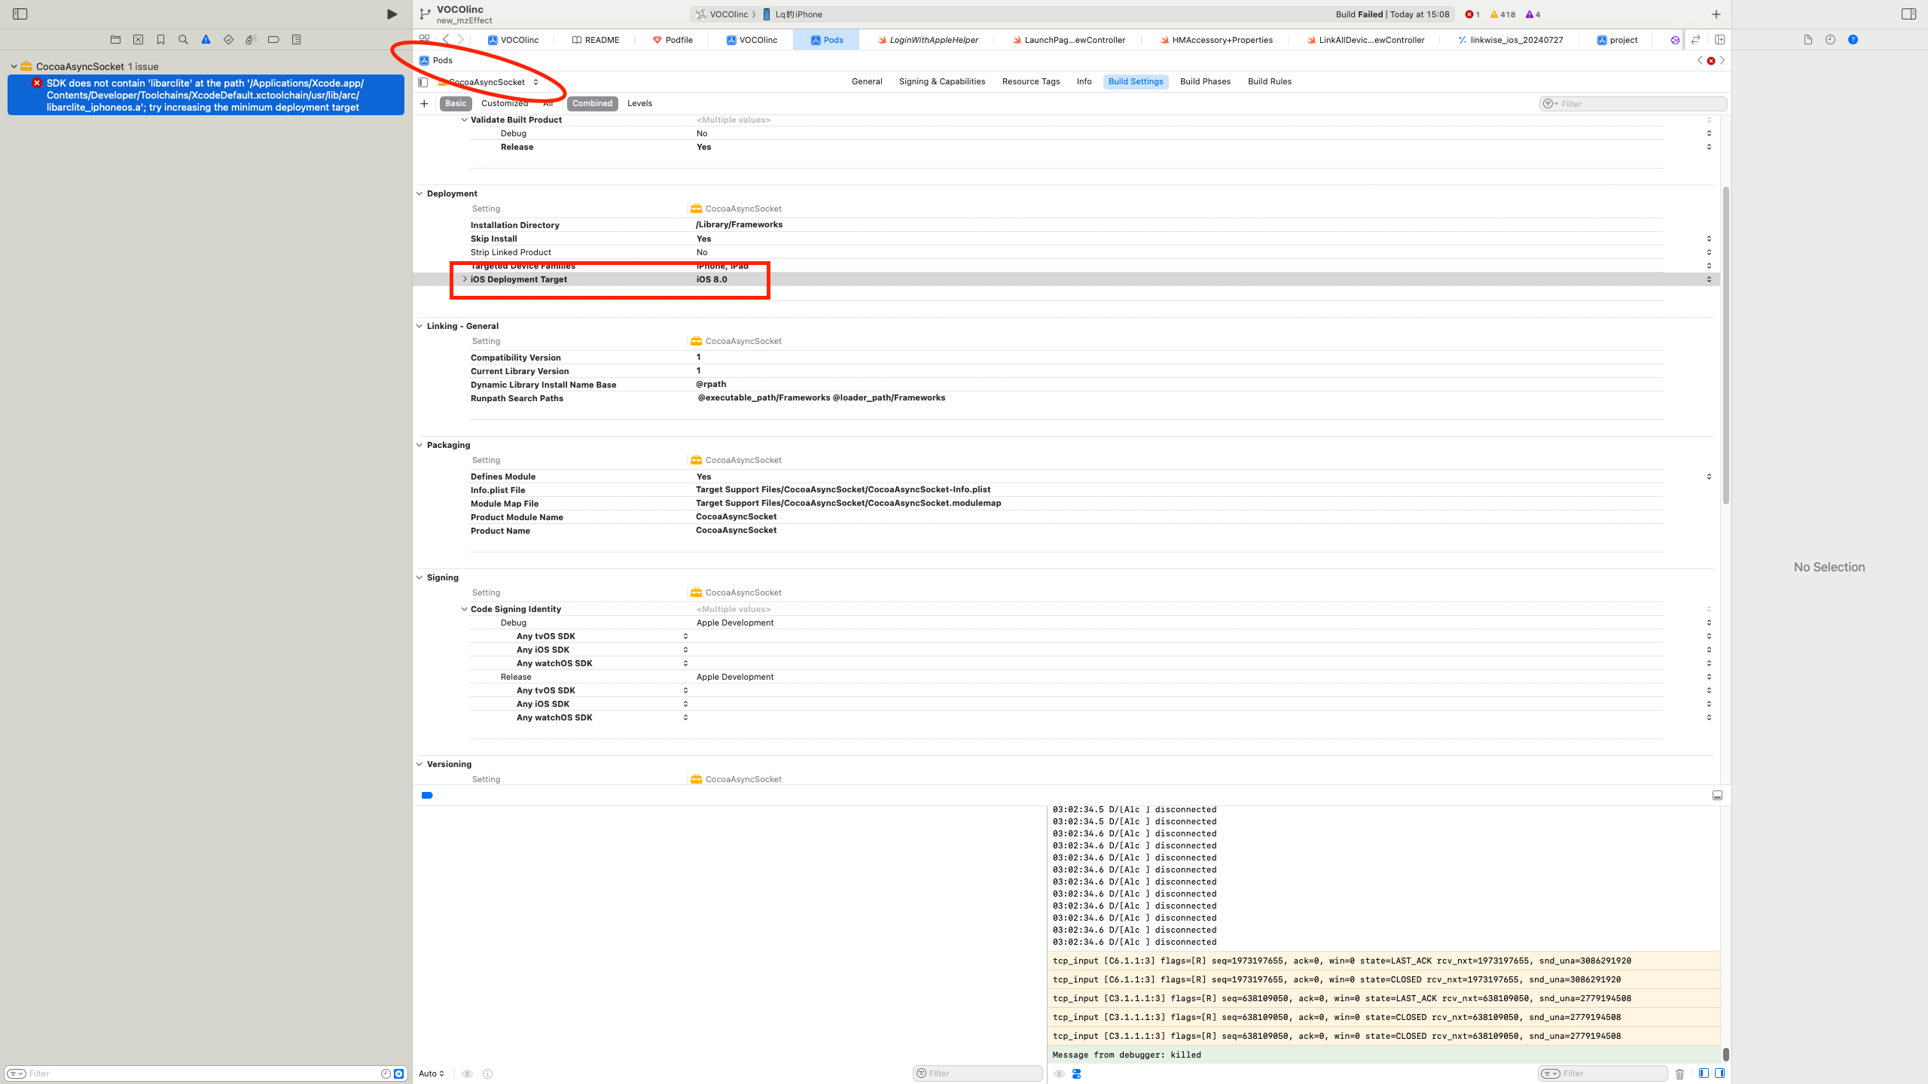This screenshot has width=1928, height=1084.
Task: Open the Project navigator folder icon
Action: pos(115,40)
